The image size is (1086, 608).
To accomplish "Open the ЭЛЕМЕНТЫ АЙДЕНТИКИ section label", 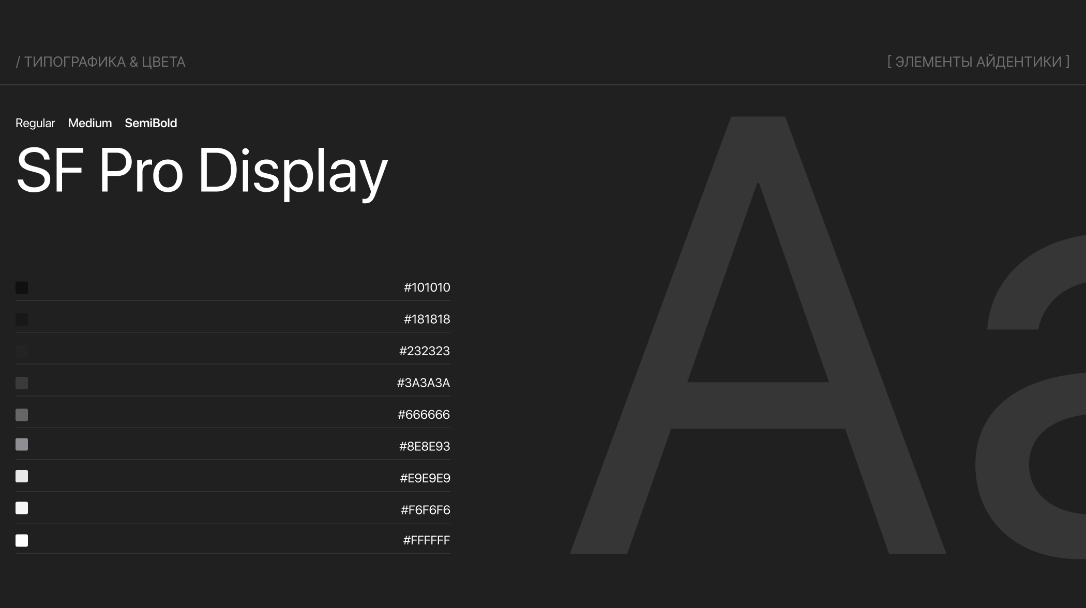I will pyautogui.click(x=978, y=62).
